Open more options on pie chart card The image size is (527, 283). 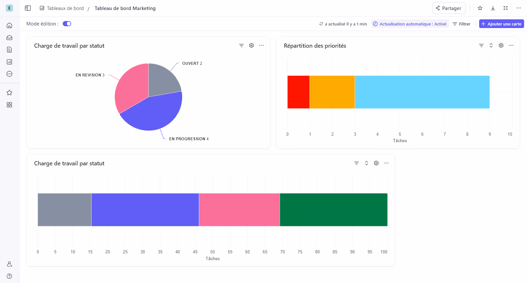pos(262,45)
